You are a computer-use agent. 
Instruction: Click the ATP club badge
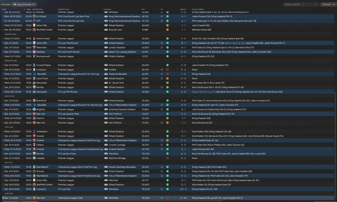coord(34,21)
